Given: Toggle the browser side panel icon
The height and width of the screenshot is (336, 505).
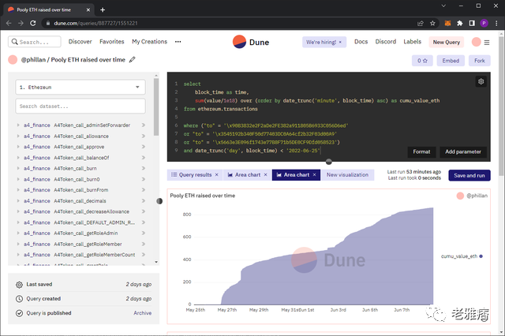Looking at the screenshot, I should tap(472, 23).
